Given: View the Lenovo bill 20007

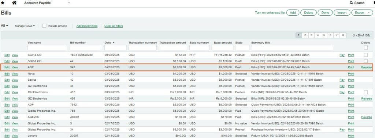Looking at the screenshot, I should coord(15,135).
